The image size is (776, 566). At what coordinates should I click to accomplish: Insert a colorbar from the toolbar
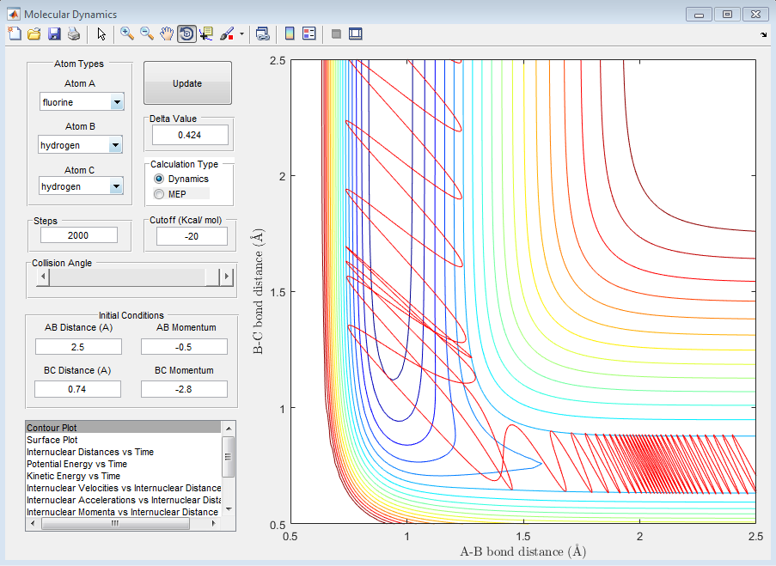[290, 33]
